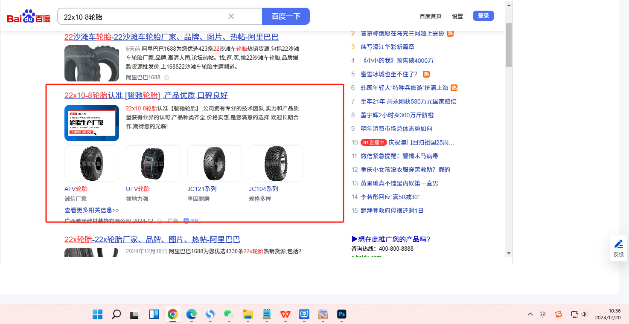Click the page vertical scrollbar thumb
The width and height of the screenshot is (629, 324).
click(508, 45)
